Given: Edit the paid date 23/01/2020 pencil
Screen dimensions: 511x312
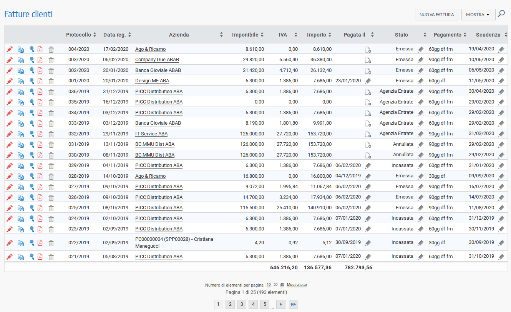Looking at the screenshot, I should [x=368, y=81].
